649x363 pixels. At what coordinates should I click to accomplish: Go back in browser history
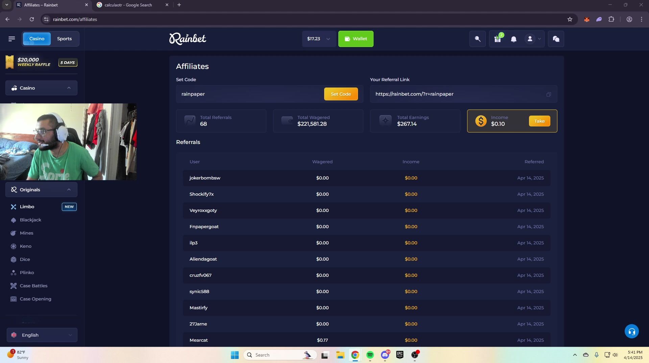(7, 19)
